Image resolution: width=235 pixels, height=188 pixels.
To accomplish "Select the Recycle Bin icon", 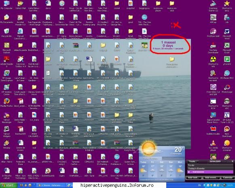I will pos(6,33).
